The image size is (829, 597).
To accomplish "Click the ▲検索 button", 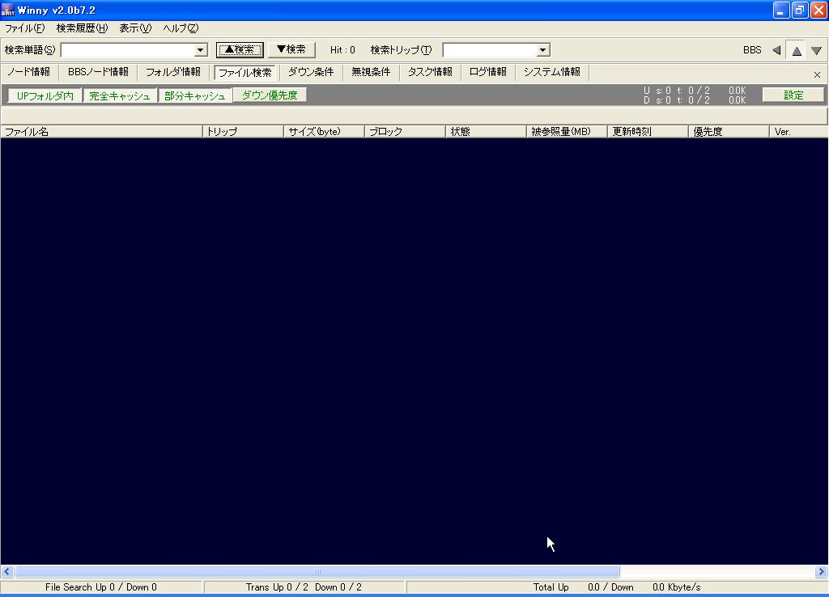I will click(x=240, y=49).
